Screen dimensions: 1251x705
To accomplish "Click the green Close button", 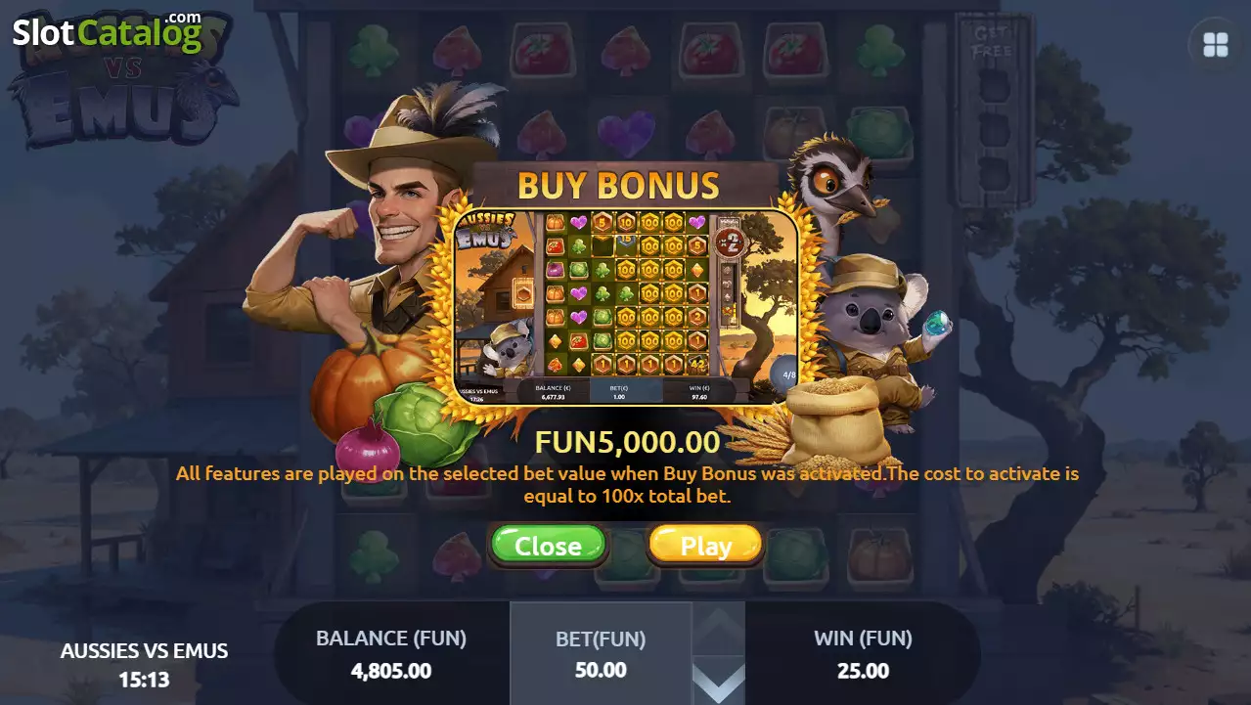I will click(548, 545).
